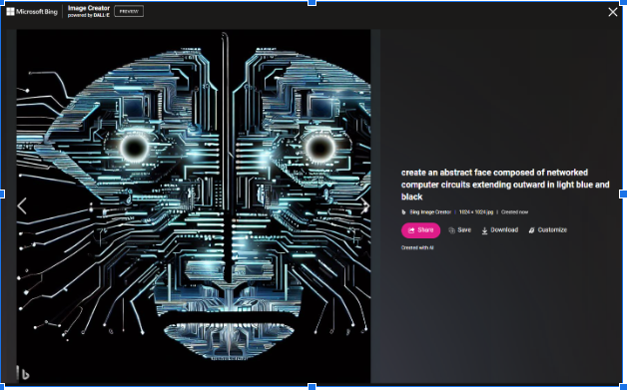Download the generated image

point(500,230)
